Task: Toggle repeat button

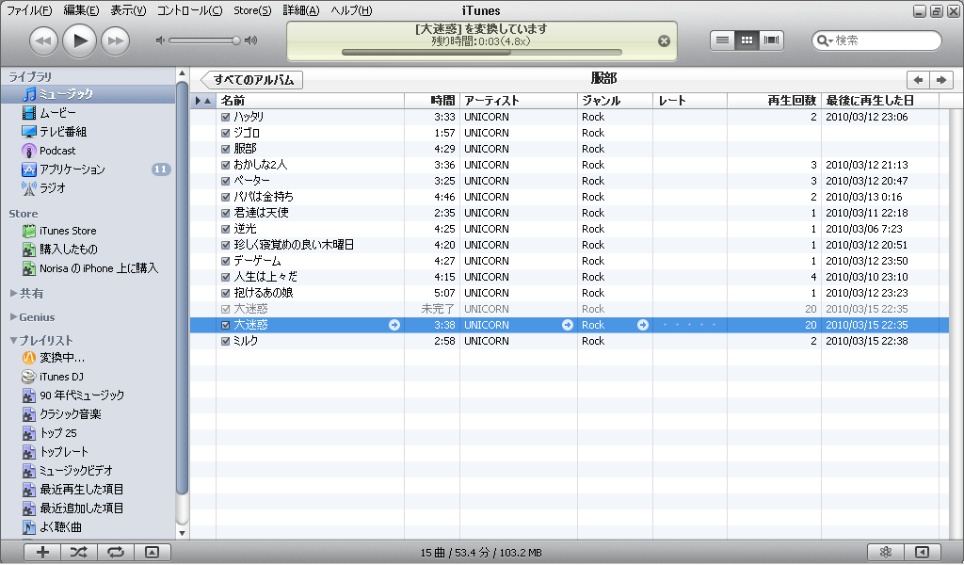Action: 116,552
